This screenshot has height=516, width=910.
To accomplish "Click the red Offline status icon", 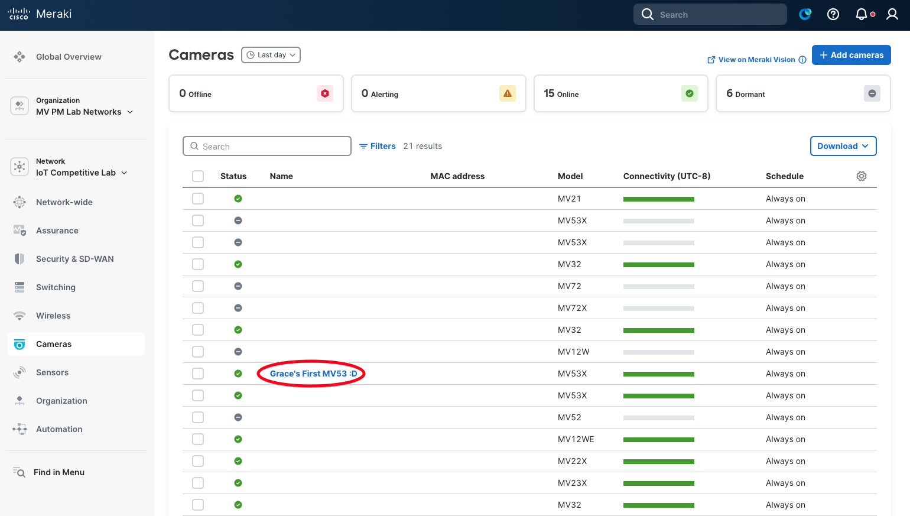I will (325, 93).
